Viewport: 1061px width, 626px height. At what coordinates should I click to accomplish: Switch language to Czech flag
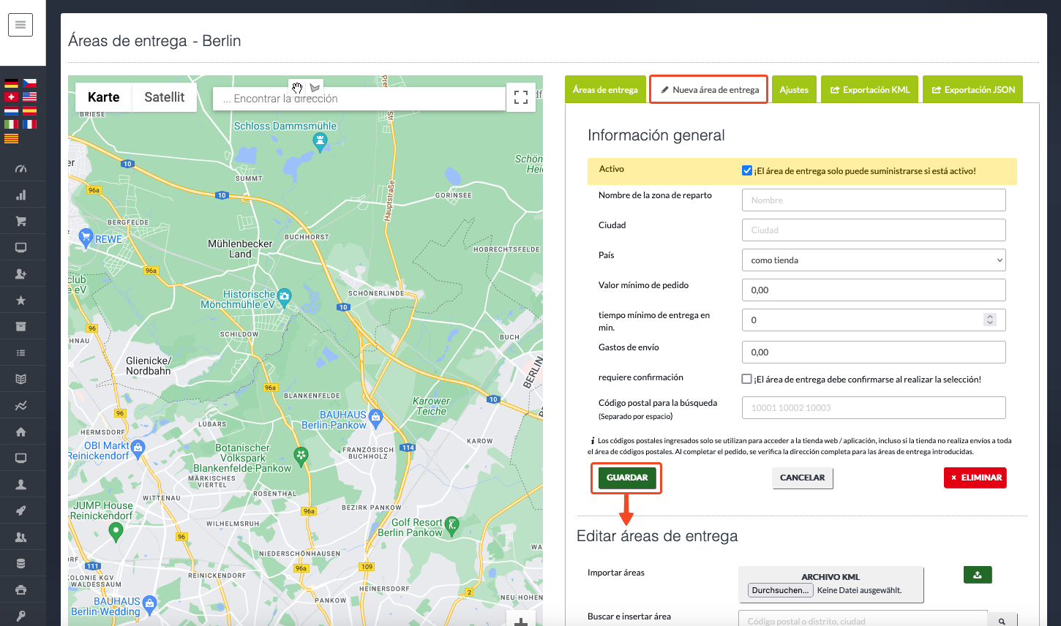[x=29, y=83]
